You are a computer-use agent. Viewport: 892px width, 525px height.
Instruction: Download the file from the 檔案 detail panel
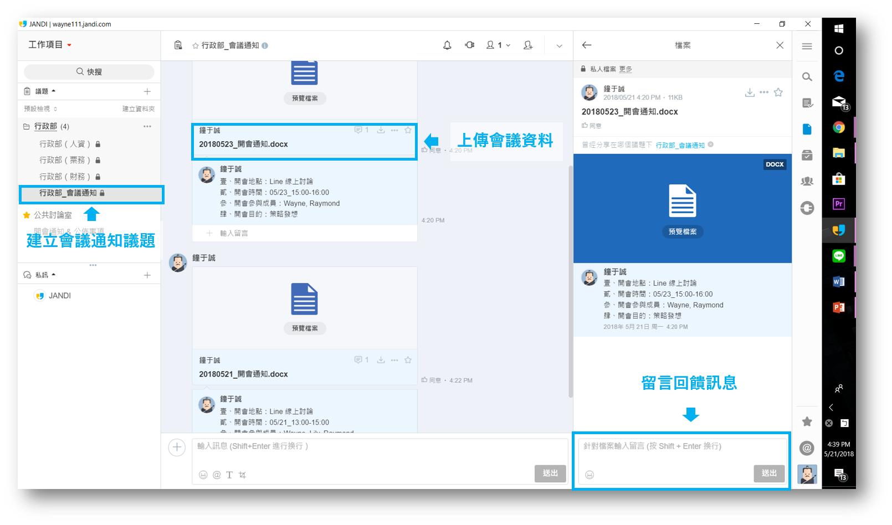click(750, 92)
